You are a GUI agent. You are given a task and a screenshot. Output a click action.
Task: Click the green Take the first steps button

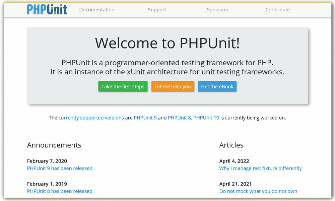pos(123,86)
